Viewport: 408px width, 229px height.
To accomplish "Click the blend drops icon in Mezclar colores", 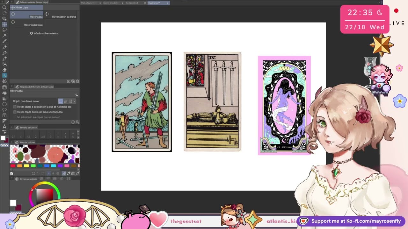I will coord(73,173).
